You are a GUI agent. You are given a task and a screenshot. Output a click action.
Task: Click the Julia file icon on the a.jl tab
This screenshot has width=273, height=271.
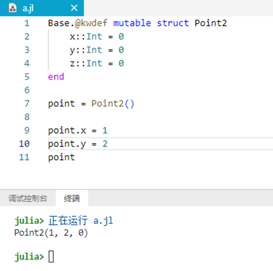13,8
